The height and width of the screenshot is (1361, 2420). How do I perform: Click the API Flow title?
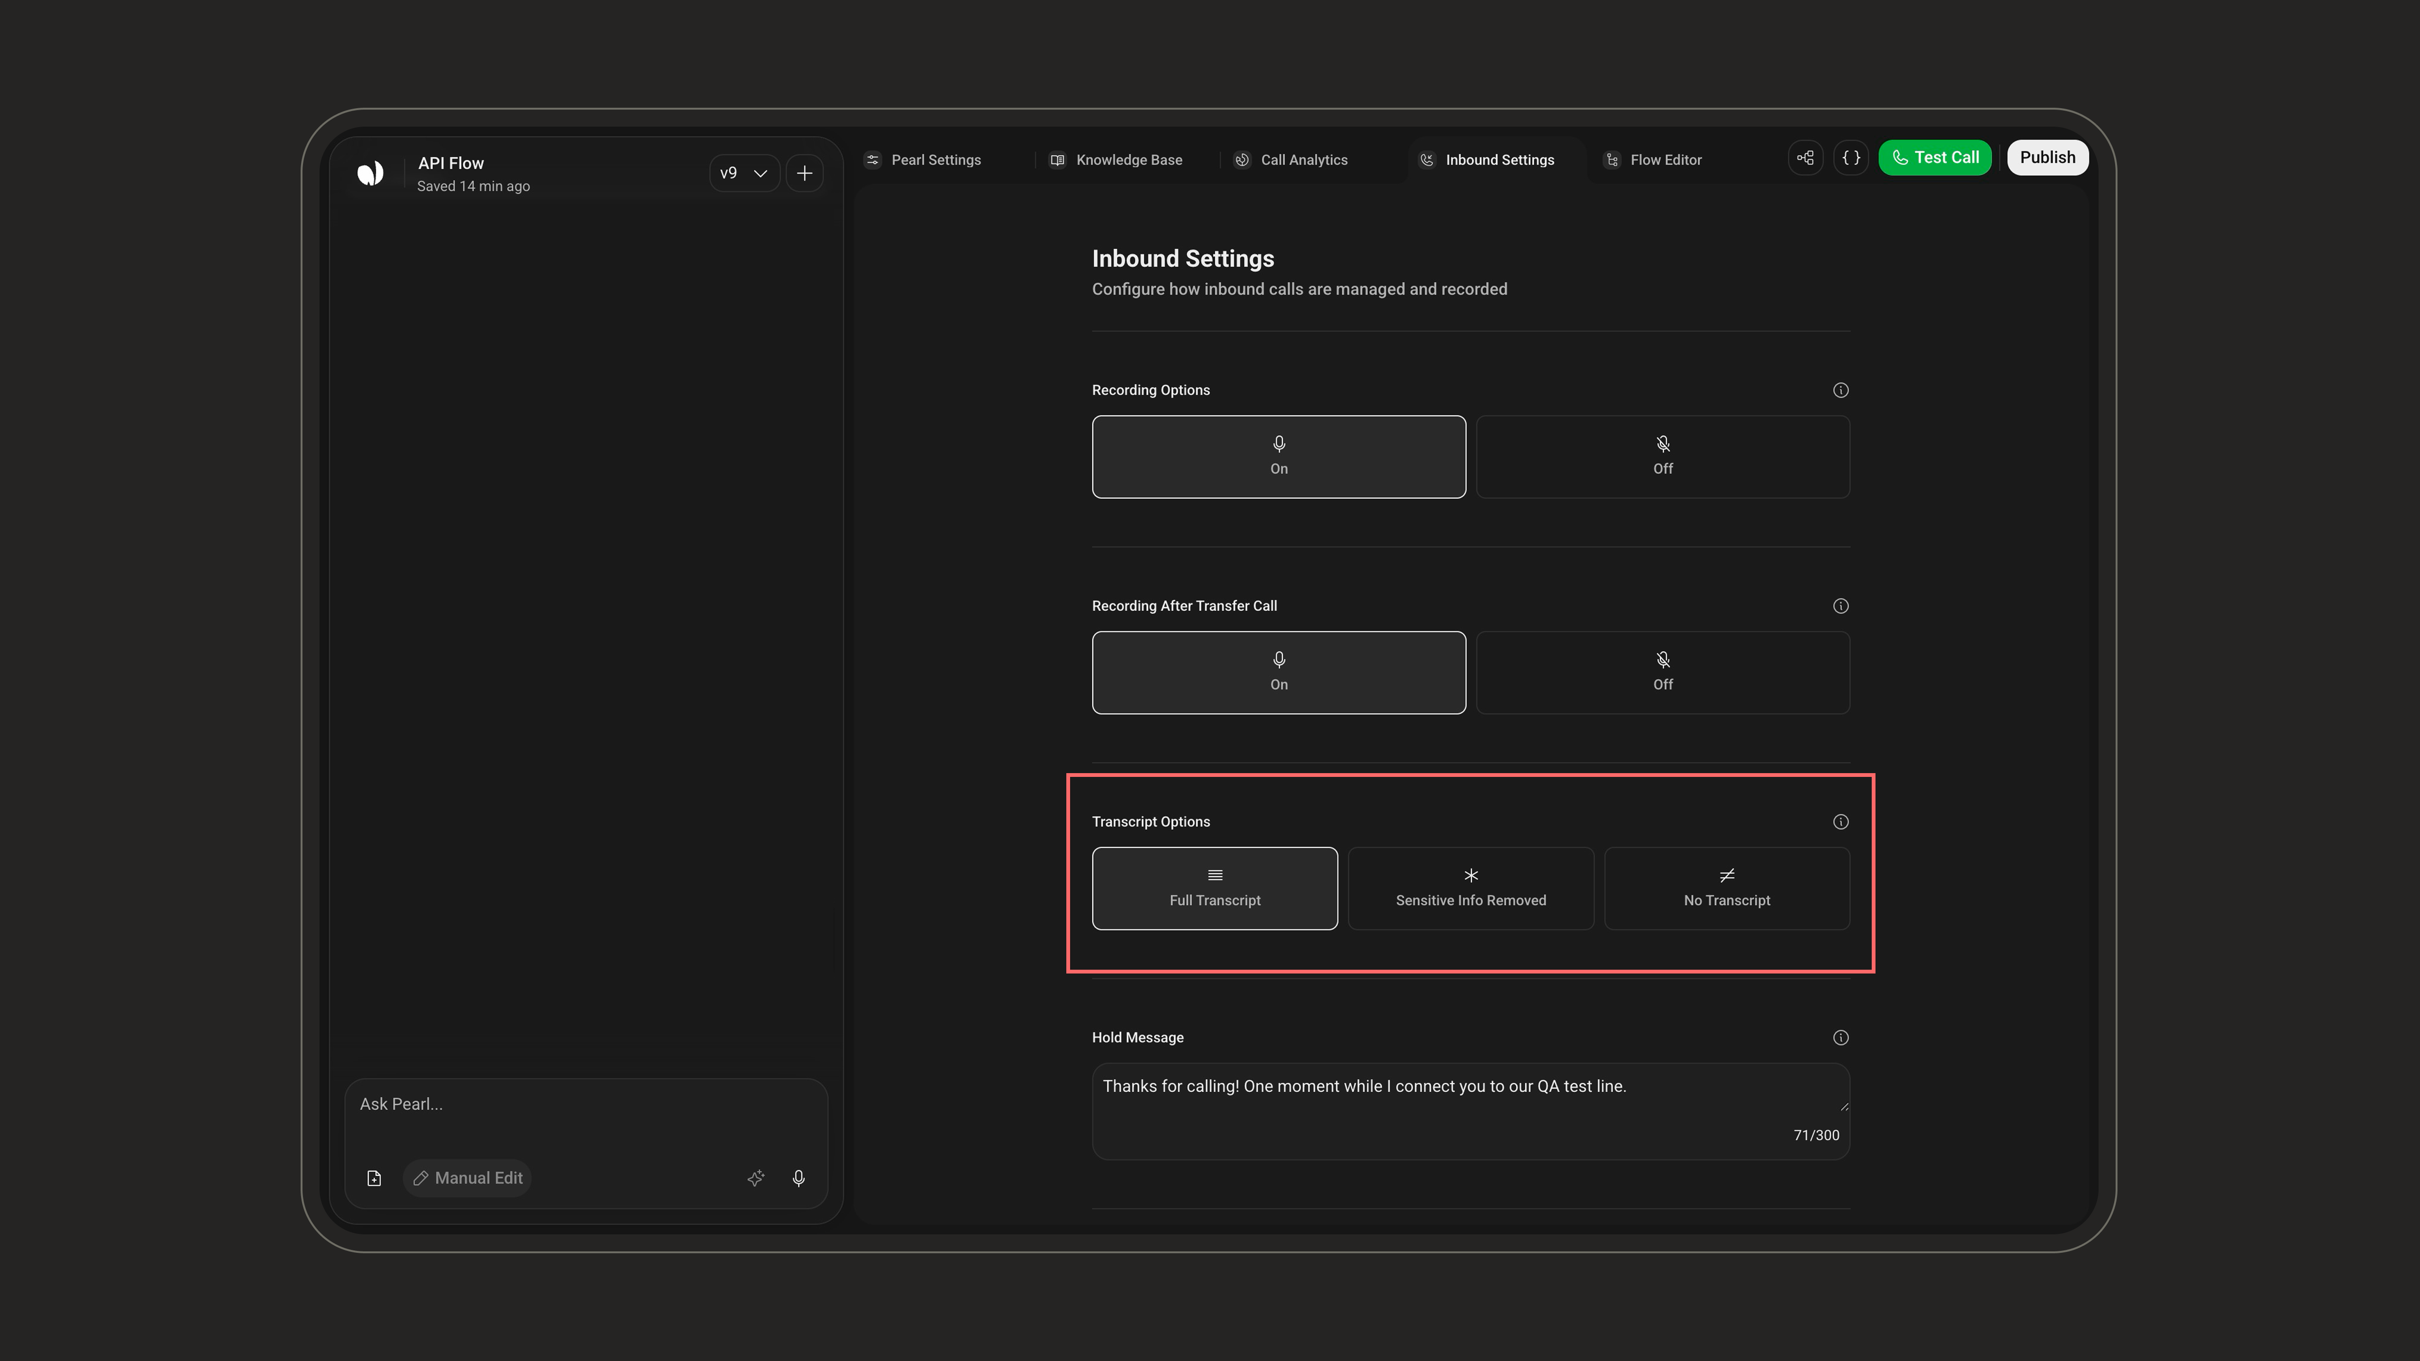click(x=451, y=164)
